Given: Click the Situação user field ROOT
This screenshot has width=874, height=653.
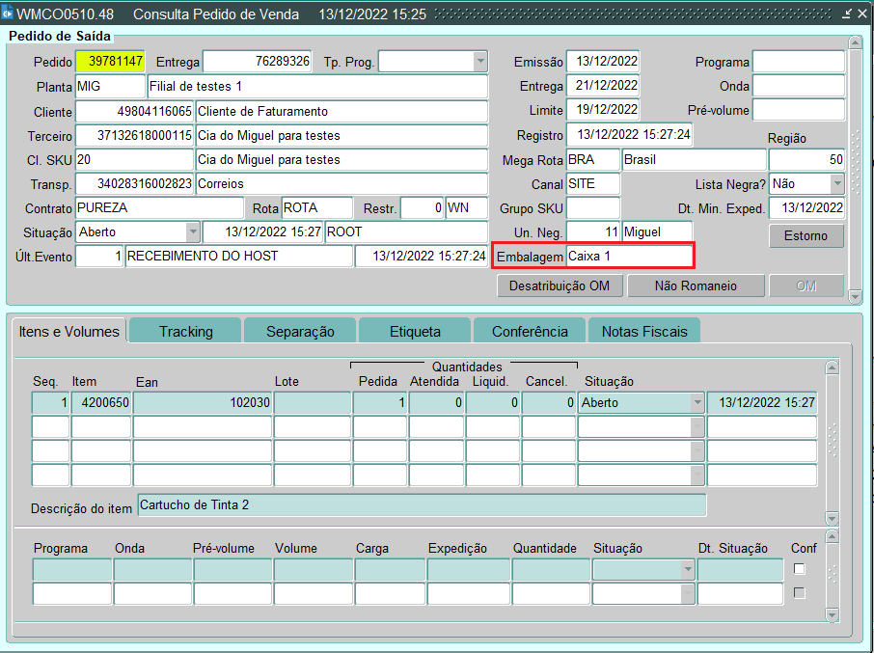Looking at the screenshot, I should 406,231.
